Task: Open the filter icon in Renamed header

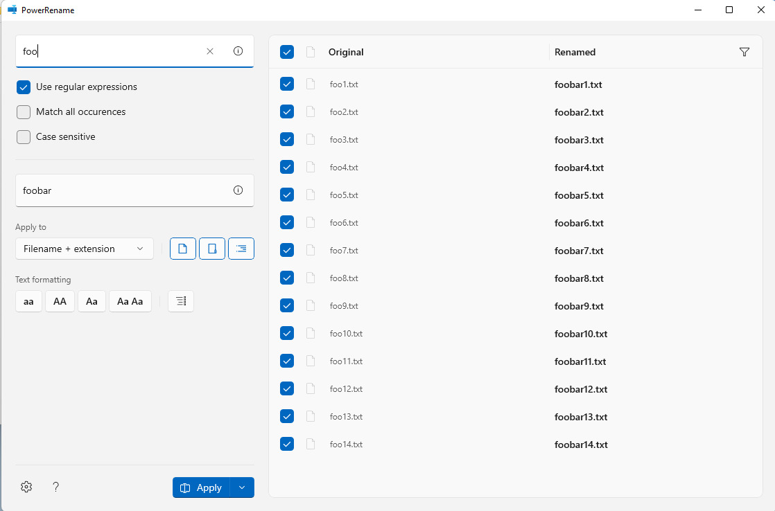Action: pyautogui.click(x=744, y=52)
